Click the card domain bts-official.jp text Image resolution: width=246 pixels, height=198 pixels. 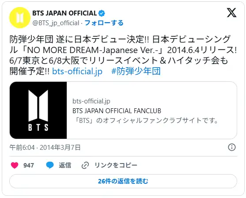[91, 101]
